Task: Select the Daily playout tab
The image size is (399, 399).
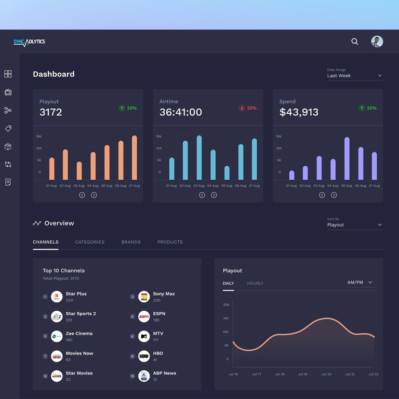Action: point(228,283)
